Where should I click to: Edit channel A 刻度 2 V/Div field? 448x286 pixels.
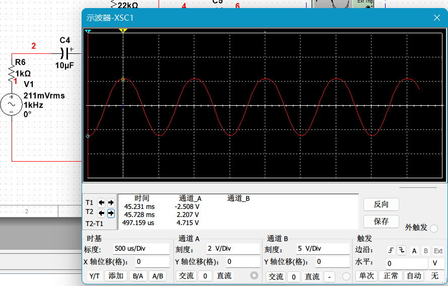coord(233,249)
